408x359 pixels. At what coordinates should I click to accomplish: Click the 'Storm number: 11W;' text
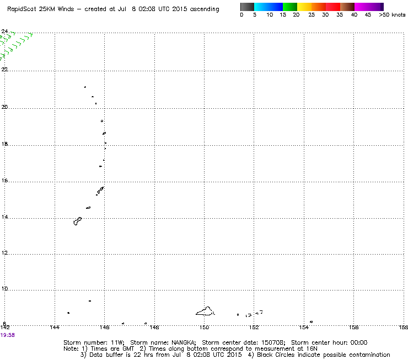click(94, 342)
